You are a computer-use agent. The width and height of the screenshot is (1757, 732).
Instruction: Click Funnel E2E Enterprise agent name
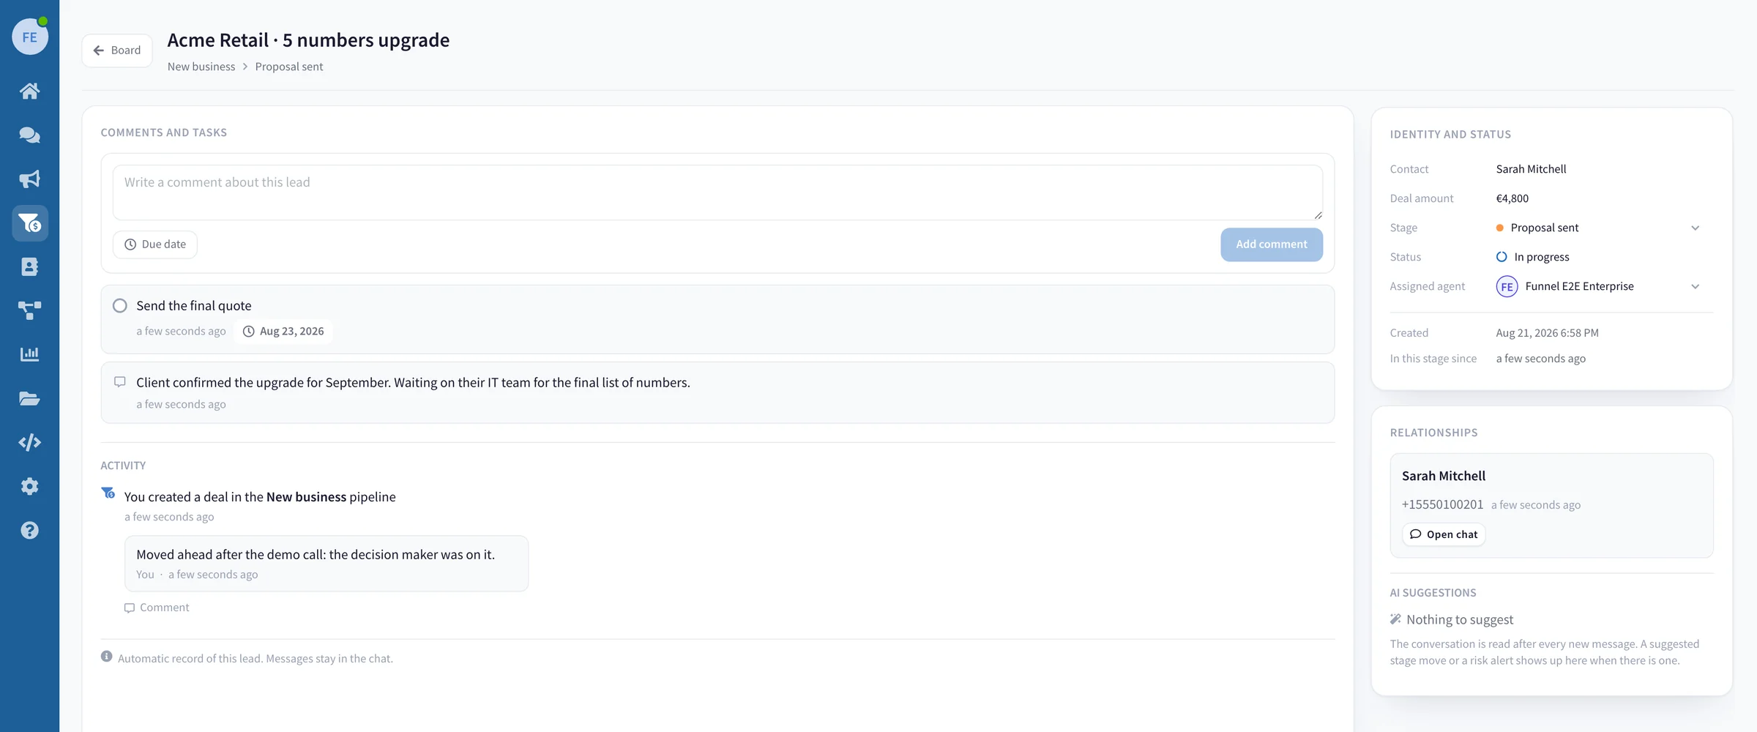click(1579, 286)
